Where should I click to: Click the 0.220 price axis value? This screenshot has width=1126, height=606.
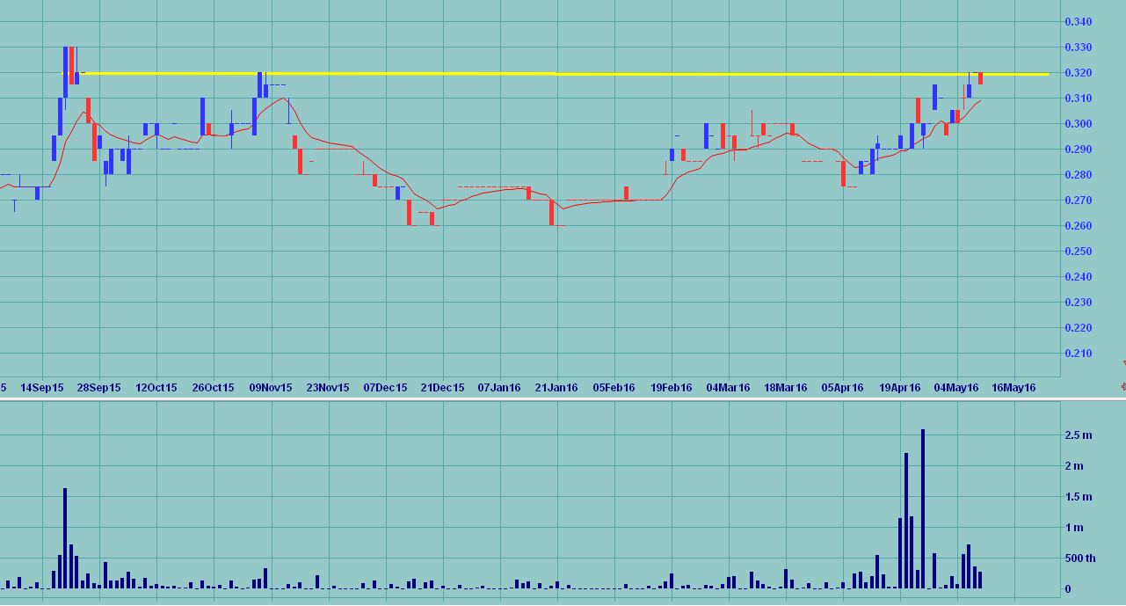[x=1078, y=328]
